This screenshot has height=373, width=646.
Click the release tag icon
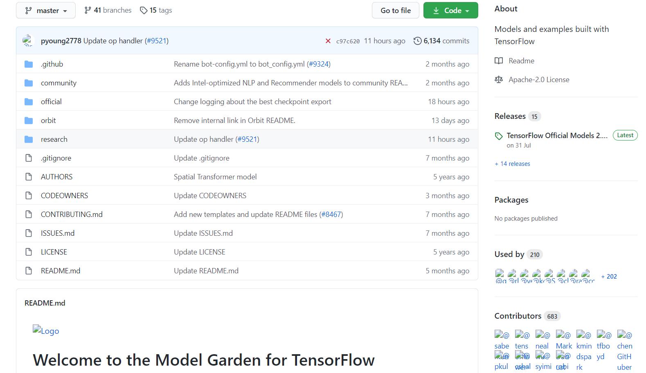[x=499, y=136]
